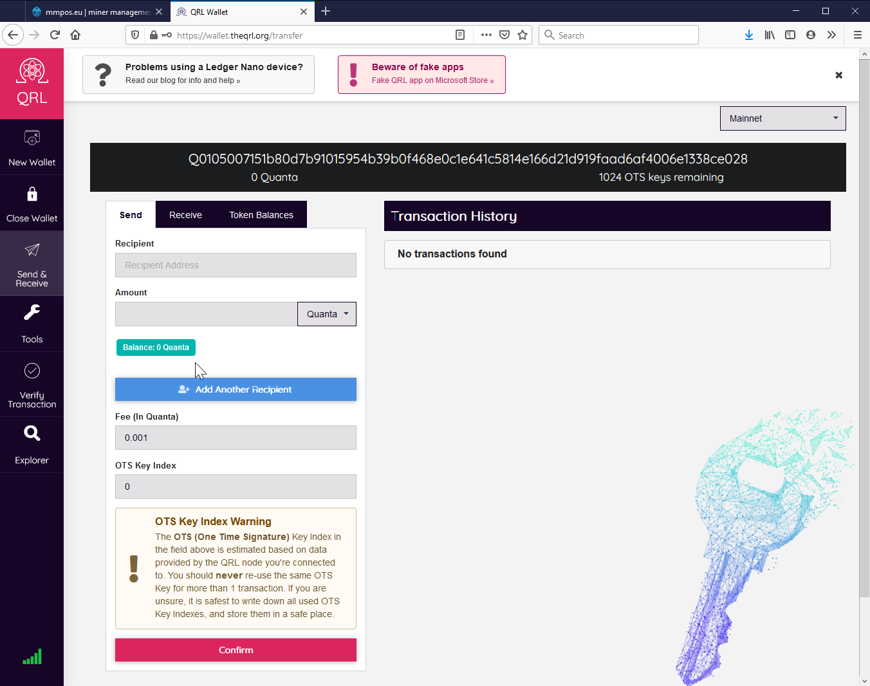The height and width of the screenshot is (686, 870).
Task: Click tracking protection shield icon
Action: pyautogui.click(x=135, y=35)
